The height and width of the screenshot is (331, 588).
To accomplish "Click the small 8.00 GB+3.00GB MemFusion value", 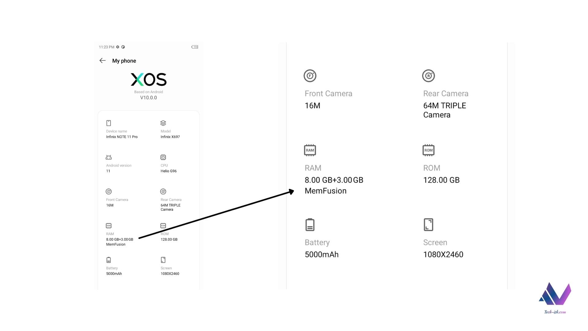I will coord(120,242).
